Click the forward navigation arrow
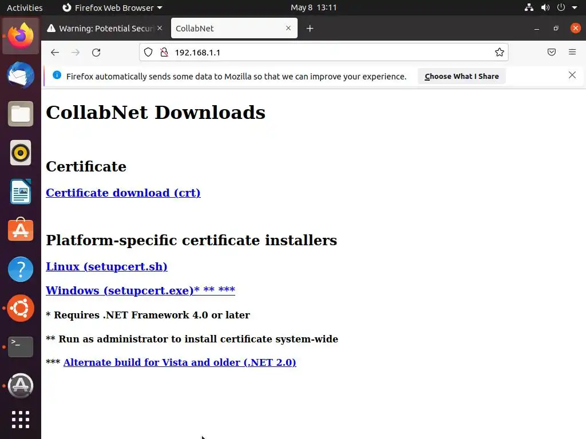586x439 pixels. (76, 52)
